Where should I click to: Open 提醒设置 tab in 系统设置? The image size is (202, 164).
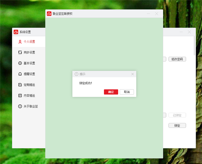click(29, 74)
